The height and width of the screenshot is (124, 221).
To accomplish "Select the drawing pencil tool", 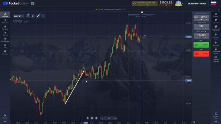I will coord(38,16).
